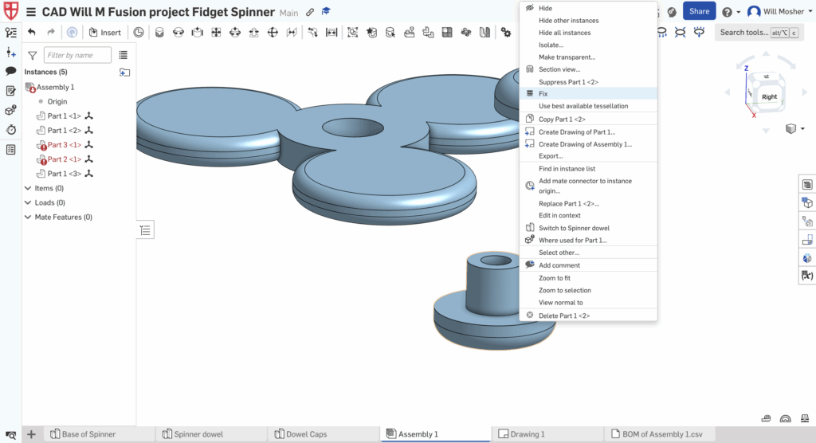
Task: Open the hamburger menu next to document title
Action: click(31, 13)
